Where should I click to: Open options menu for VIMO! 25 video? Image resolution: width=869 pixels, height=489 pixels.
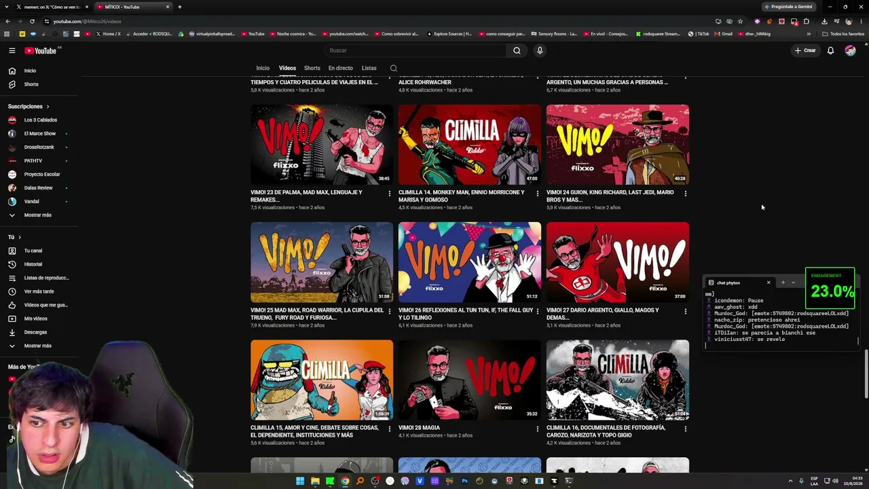pos(389,311)
